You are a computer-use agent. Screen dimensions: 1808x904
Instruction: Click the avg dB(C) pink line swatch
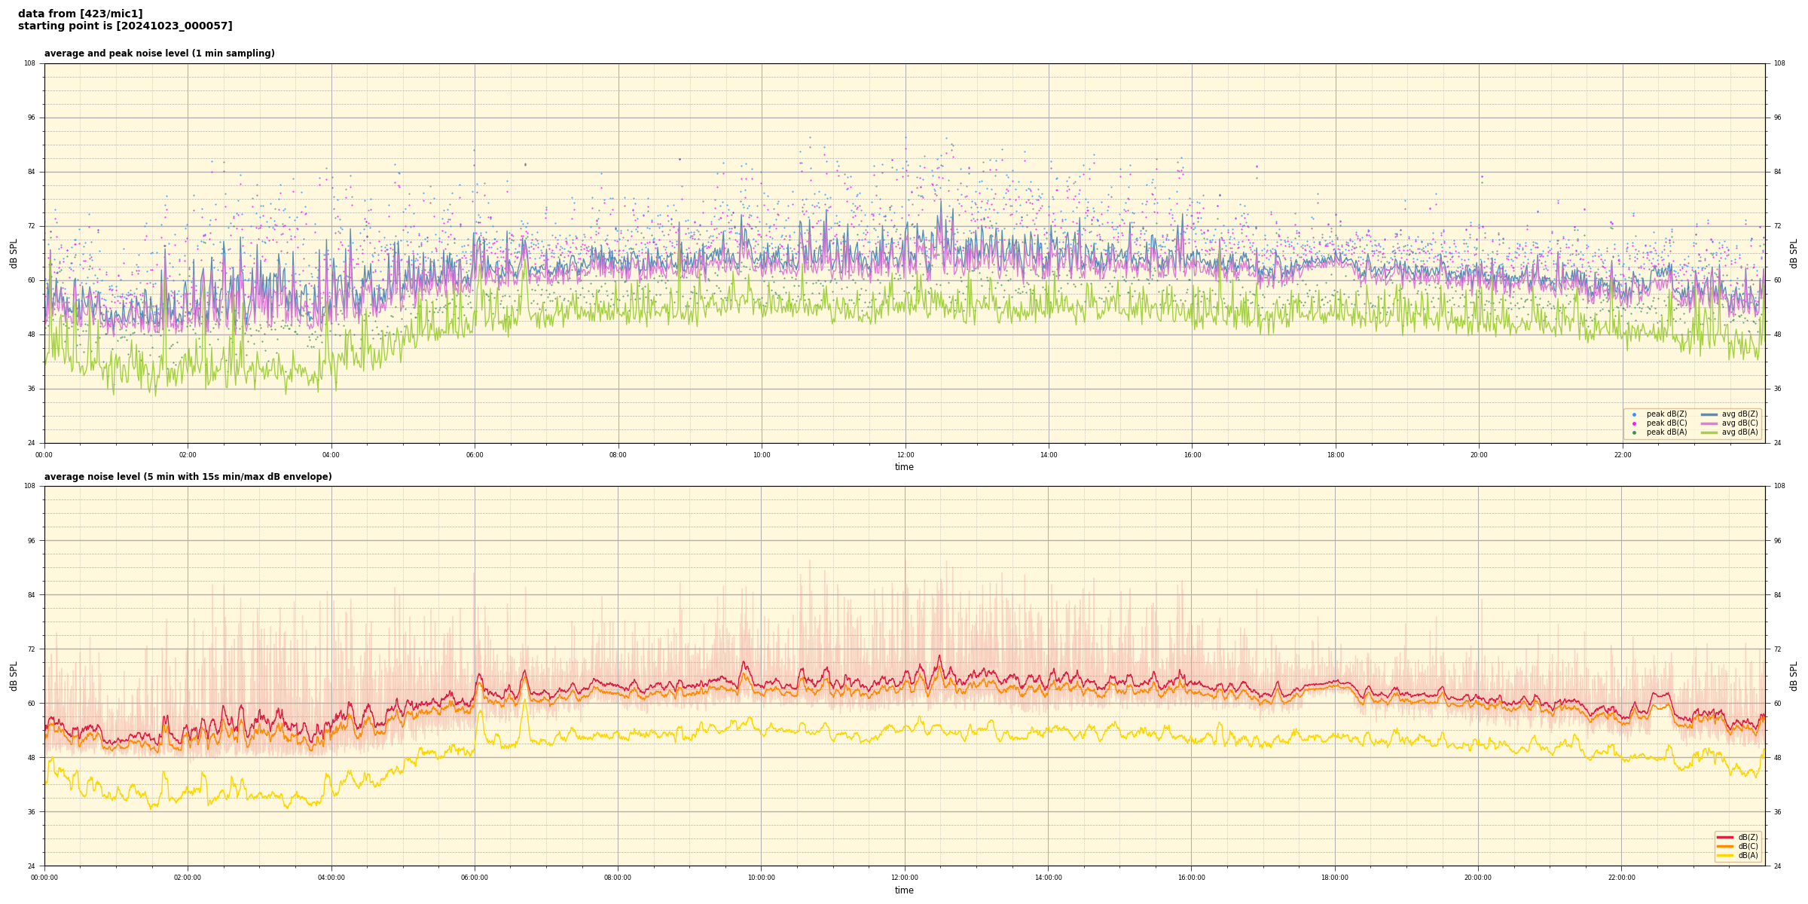(1709, 423)
